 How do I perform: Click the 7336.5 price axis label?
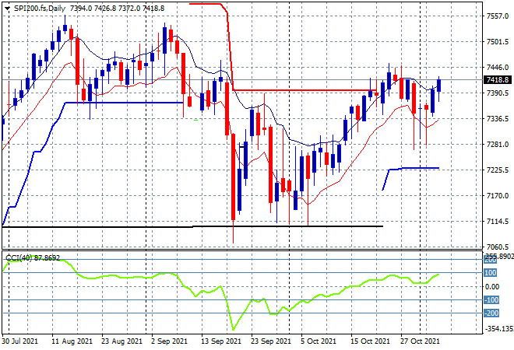(498, 118)
